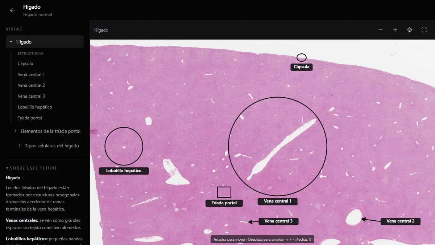This screenshot has width=435, height=245.
Task: Select Cápsula in the structures list
Action: 25,64
